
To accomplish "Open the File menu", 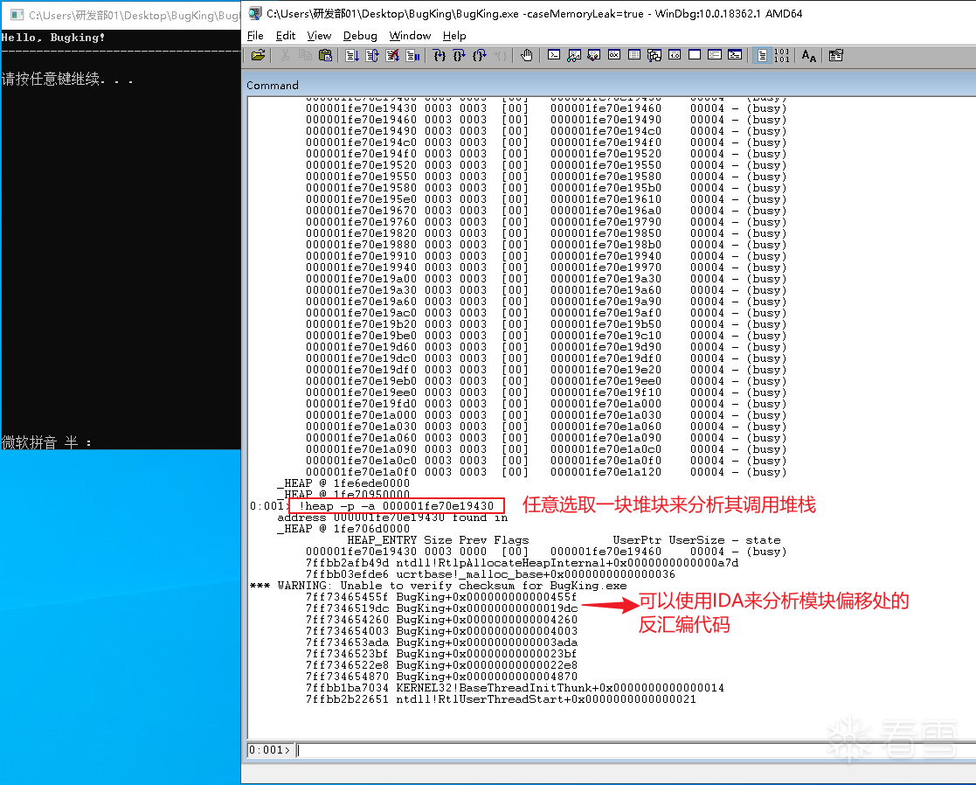I will click(x=255, y=36).
